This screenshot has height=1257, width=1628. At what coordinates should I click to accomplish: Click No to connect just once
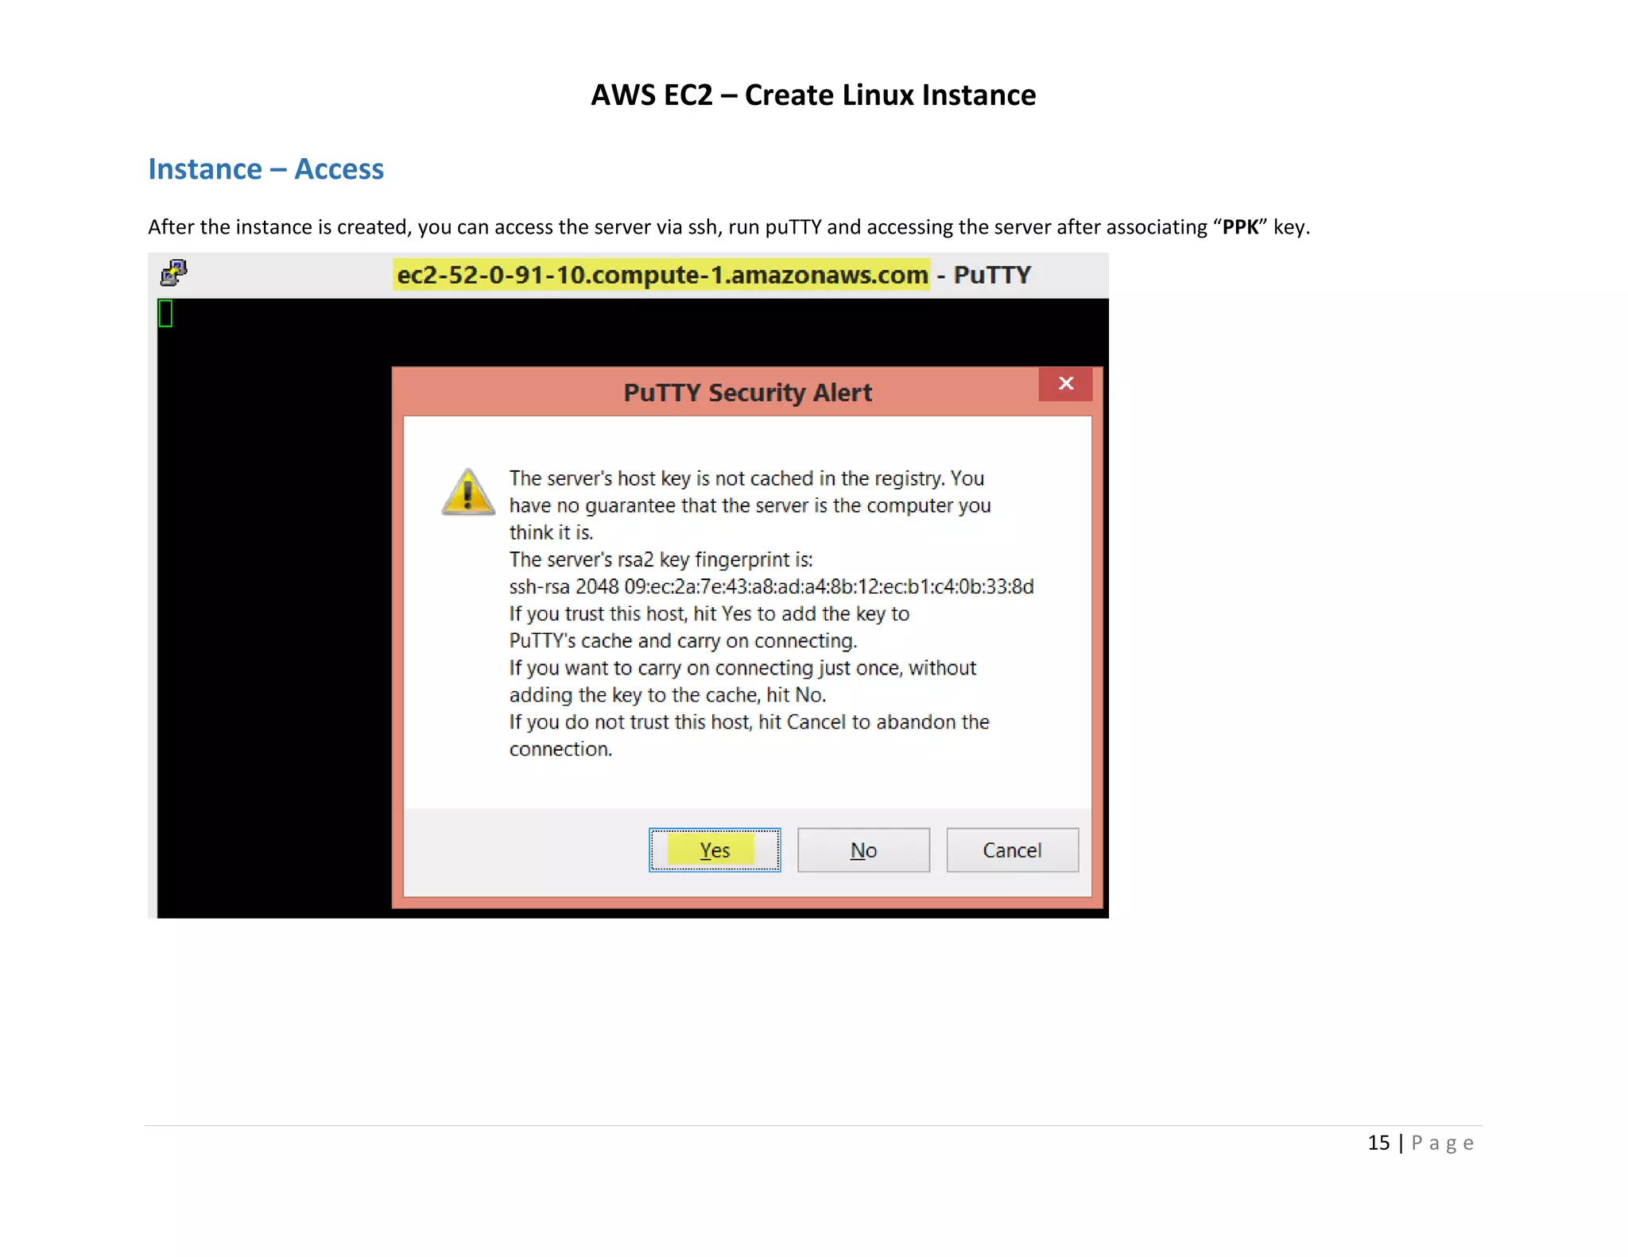tap(863, 850)
